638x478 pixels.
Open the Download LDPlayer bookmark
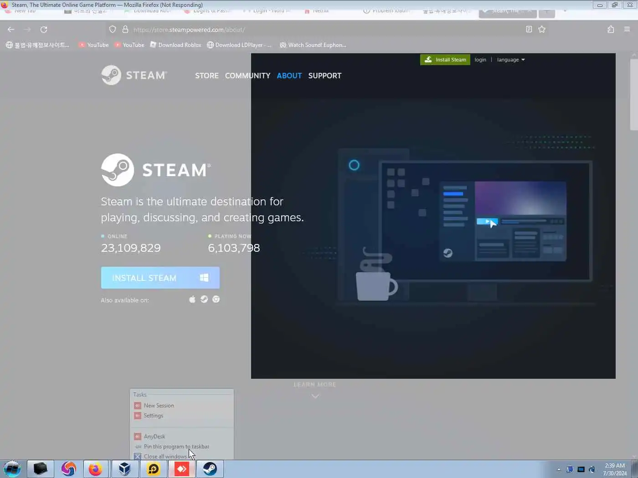239,45
